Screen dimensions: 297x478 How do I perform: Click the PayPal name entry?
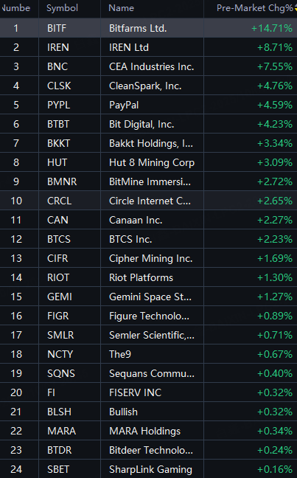tap(124, 105)
